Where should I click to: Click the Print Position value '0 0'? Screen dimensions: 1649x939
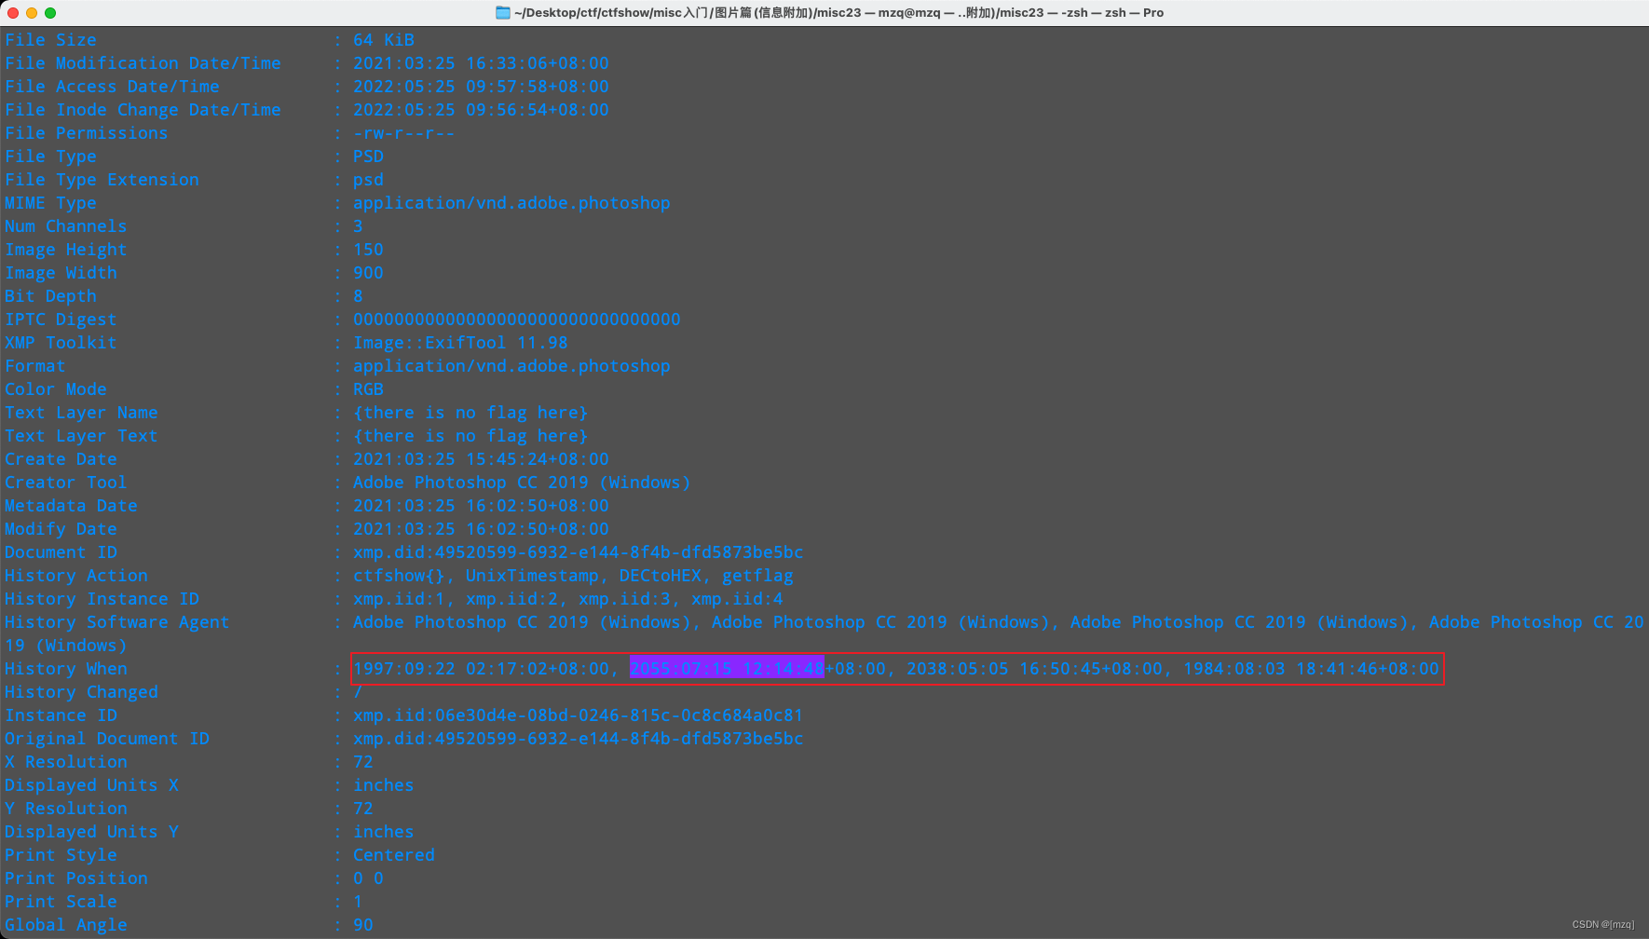click(368, 878)
